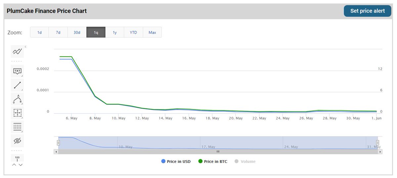Toggle the Price in BTC series
This screenshot has width=397, height=178.
213,162
